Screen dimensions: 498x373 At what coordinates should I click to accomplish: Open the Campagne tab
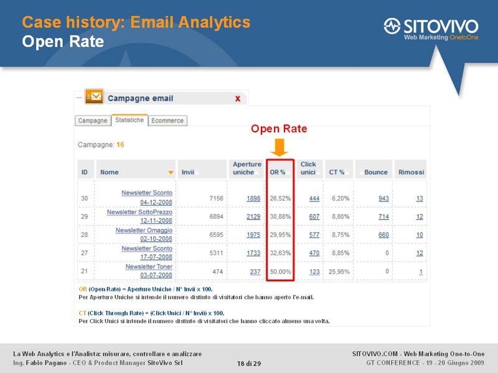[x=93, y=121]
